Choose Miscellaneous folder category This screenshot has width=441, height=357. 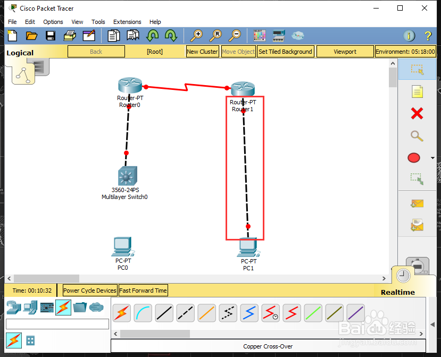pyautogui.click(x=80, y=307)
